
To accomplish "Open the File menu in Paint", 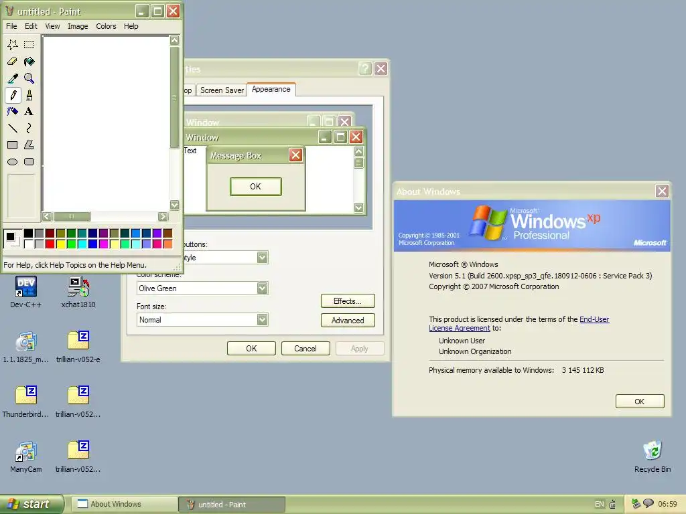I will [x=11, y=26].
